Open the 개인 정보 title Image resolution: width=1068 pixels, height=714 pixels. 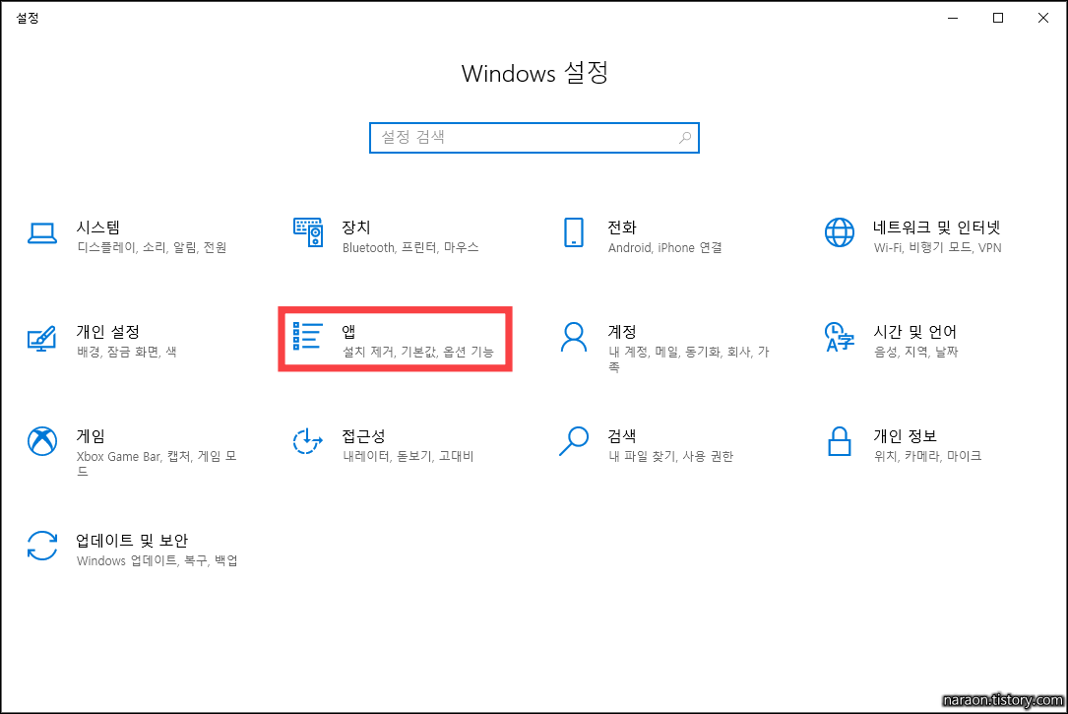click(905, 436)
